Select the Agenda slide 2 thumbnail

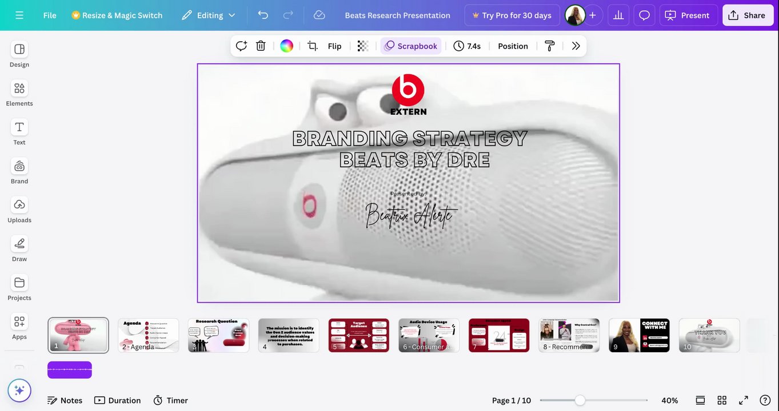149,335
